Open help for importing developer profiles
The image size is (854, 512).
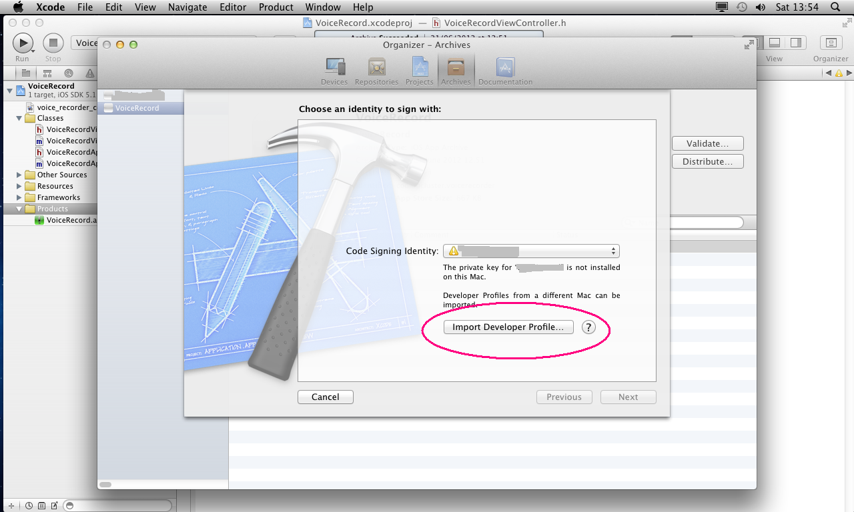point(588,327)
